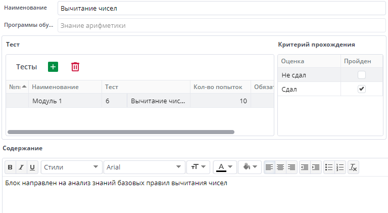Click the Наименование column header in tests table
This screenshot has width=388, height=213.
tap(65, 87)
